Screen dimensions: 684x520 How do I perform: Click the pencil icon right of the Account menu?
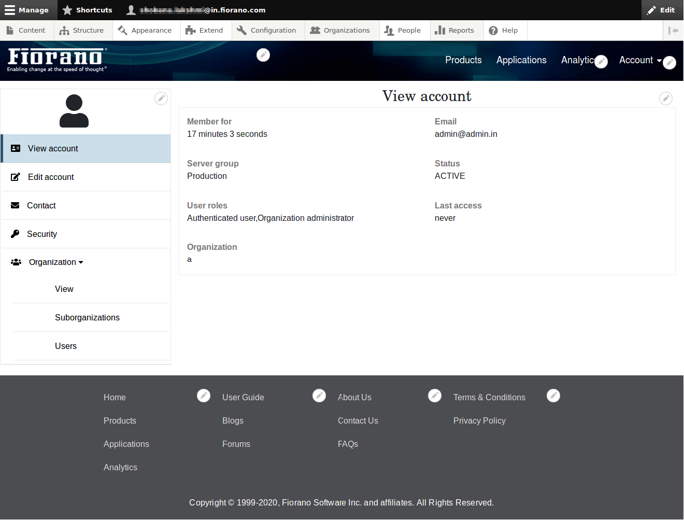click(x=669, y=63)
